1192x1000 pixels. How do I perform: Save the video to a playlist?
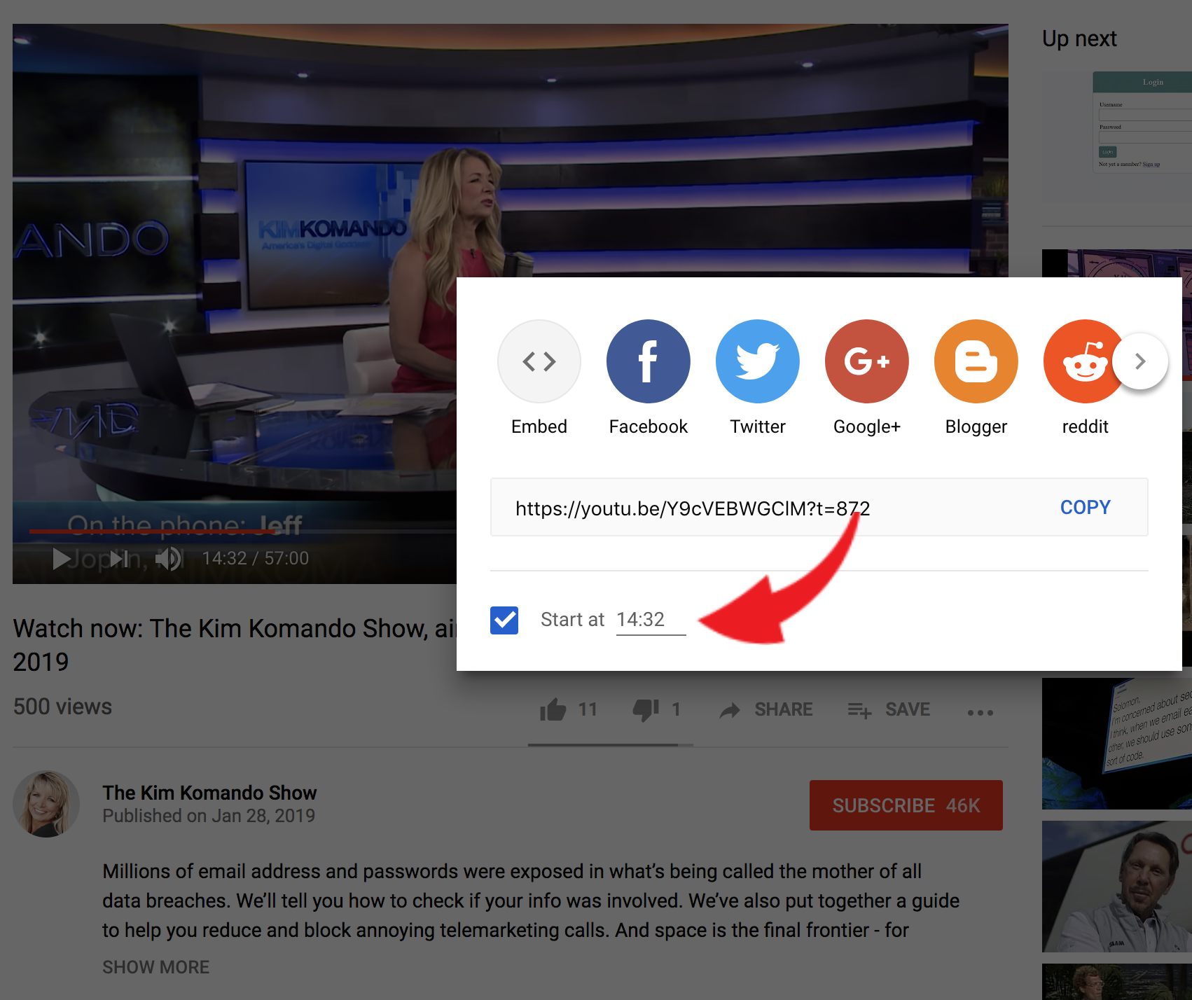tap(889, 710)
